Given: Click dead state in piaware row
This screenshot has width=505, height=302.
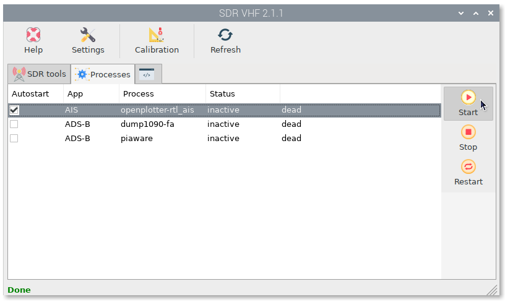Looking at the screenshot, I should pos(291,138).
